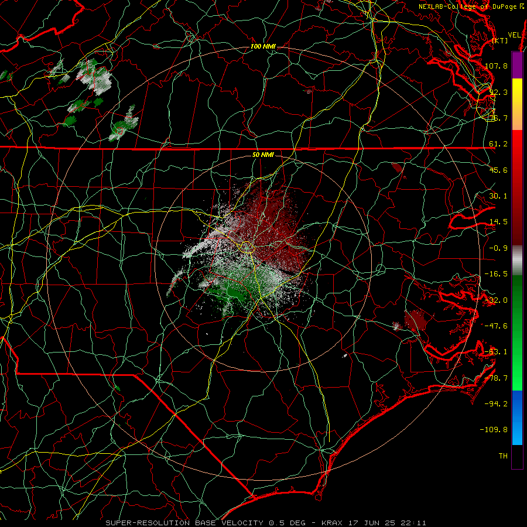Select the 30.1 velocity scale value

[498, 196]
